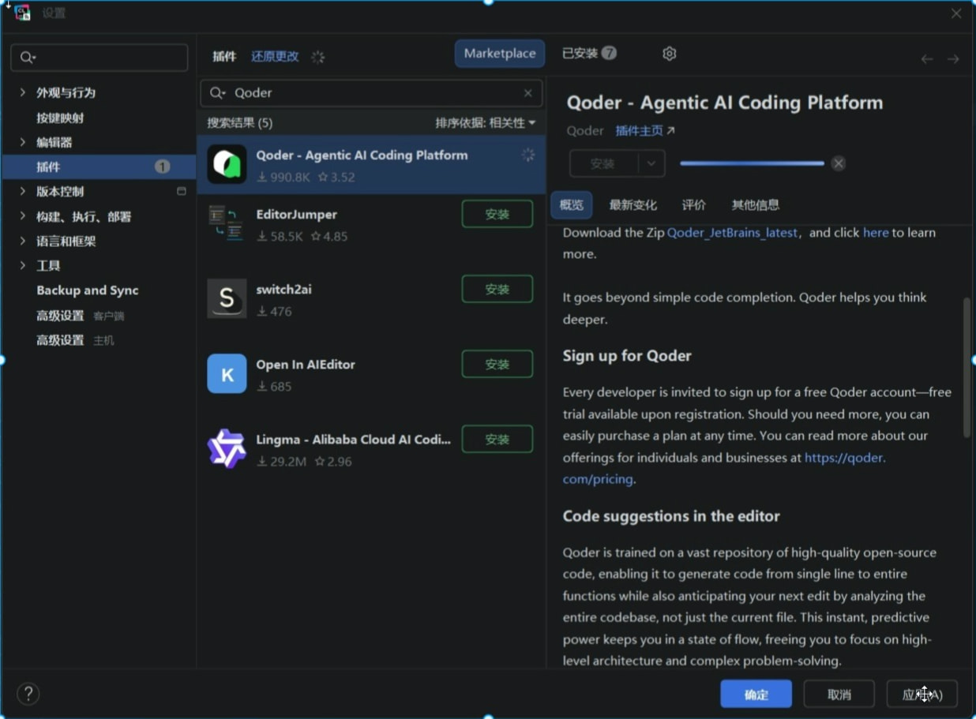Image resolution: width=976 pixels, height=719 pixels.
Task: Open the plugin settings gear icon
Action: 669,54
